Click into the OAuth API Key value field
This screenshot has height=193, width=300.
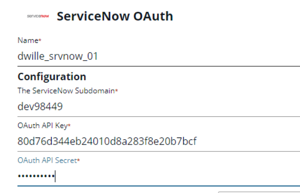click(159, 141)
